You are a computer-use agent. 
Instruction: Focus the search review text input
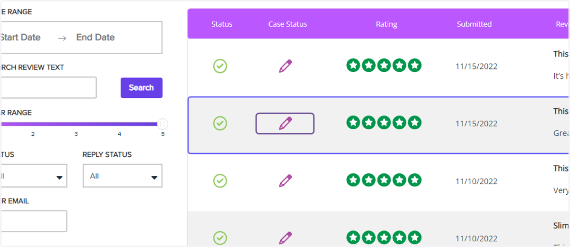point(47,88)
